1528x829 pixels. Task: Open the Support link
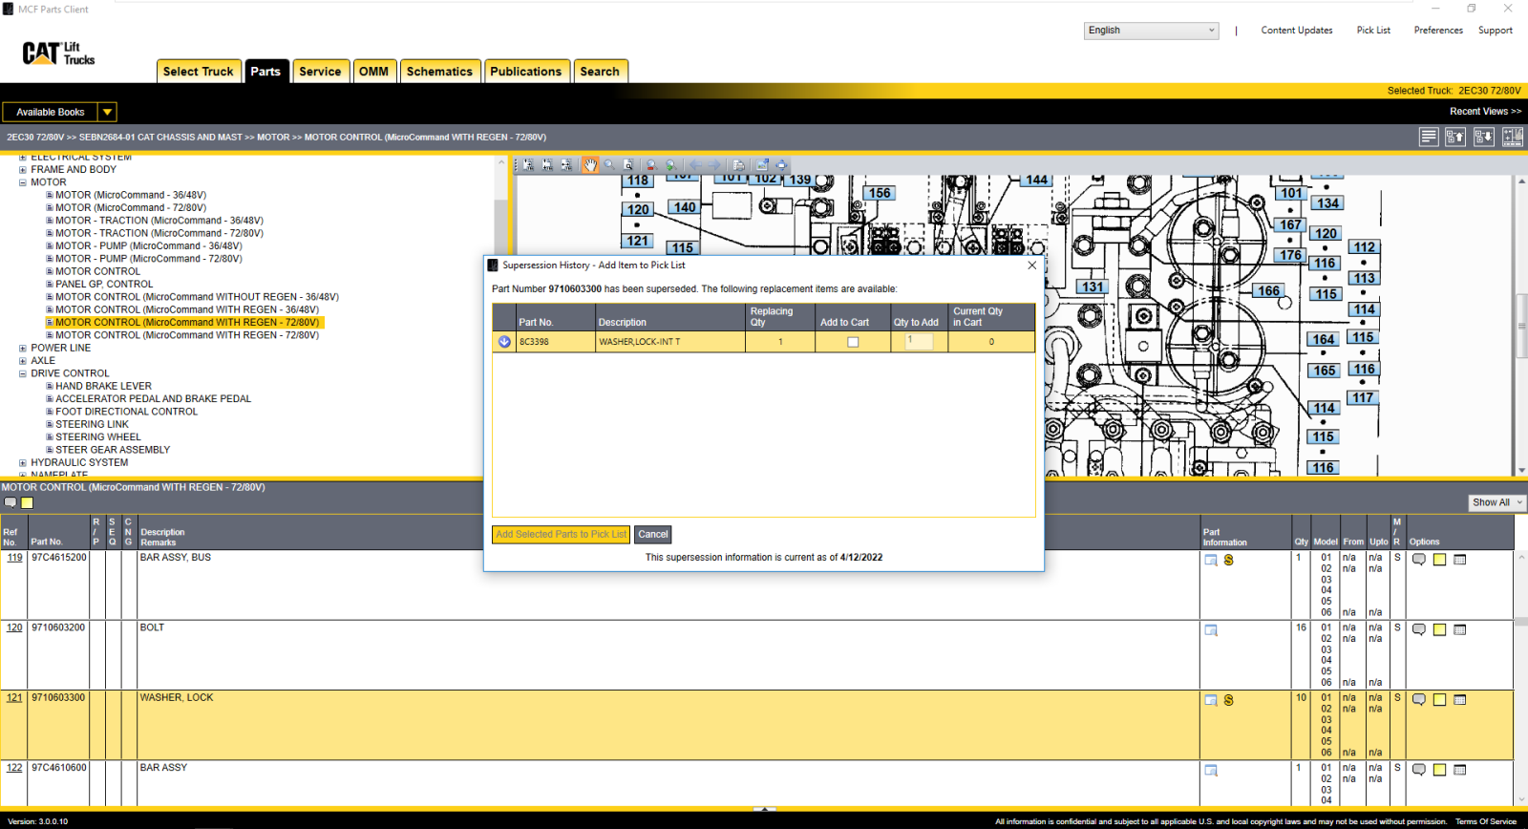(1495, 31)
